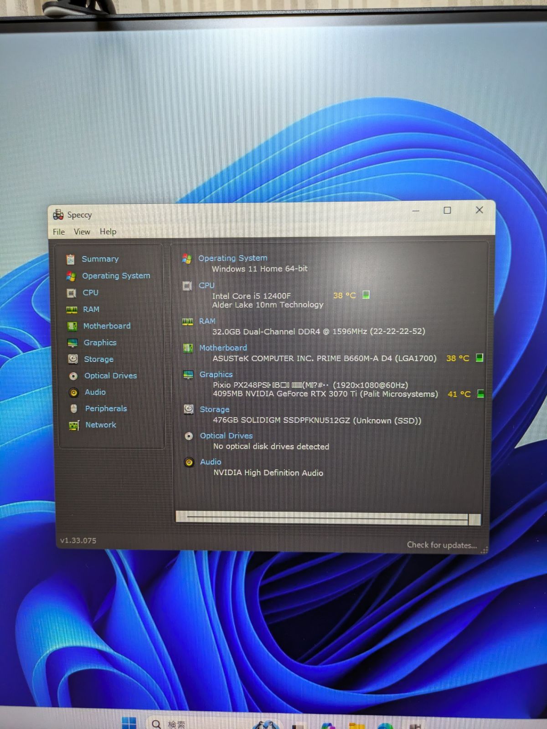
Task: Click the Motherboard icon in sidebar
Action: click(72, 326)
